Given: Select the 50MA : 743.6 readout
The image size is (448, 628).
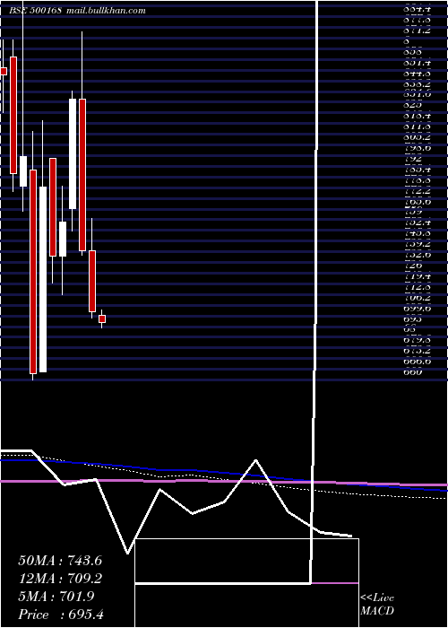Looking at the screenshot, I should pyautogui.click(x=60, y=561).
